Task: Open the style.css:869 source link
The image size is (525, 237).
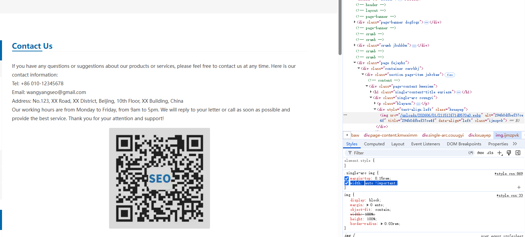Action: pyautogui.click(x=509, y=174)
